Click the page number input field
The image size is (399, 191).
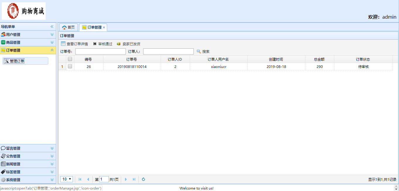tap(104, 179)
